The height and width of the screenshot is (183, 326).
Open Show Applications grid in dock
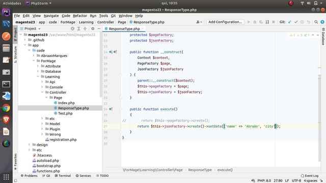click(6, 177)
